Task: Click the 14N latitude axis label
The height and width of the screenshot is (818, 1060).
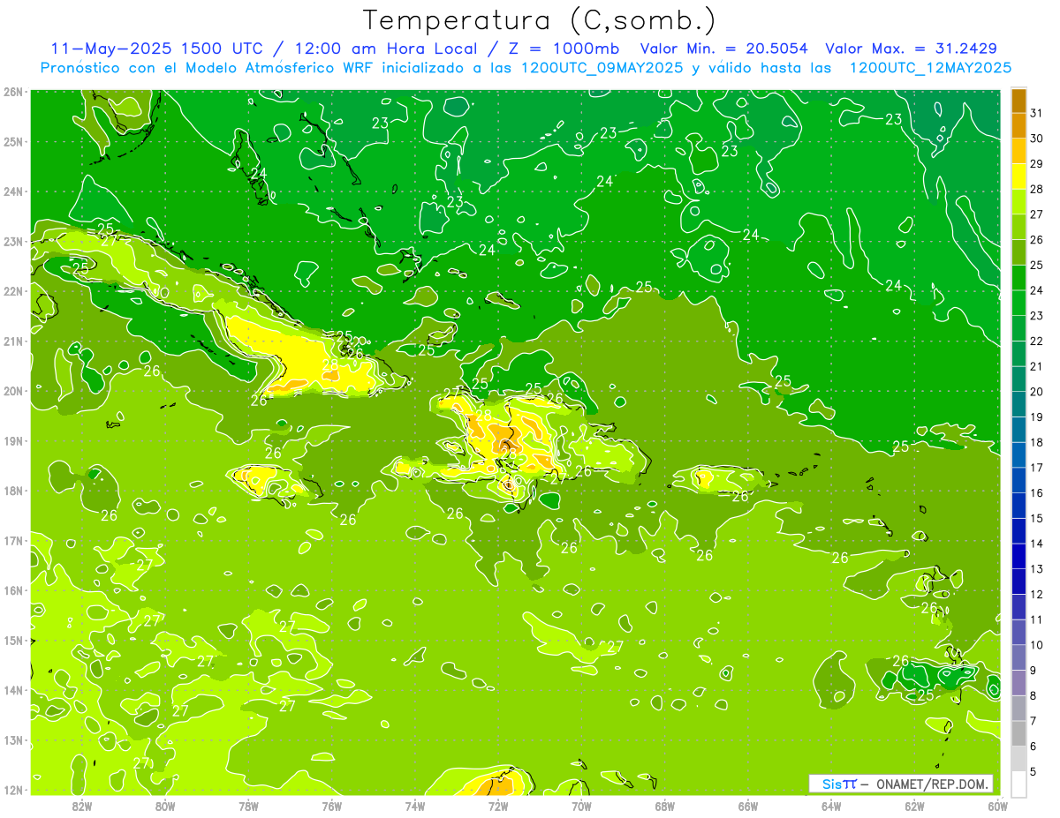Action: (13, 690)
